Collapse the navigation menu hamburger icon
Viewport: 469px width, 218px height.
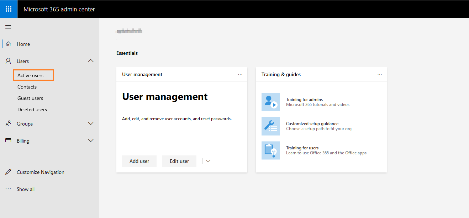[x=8, y=27]
